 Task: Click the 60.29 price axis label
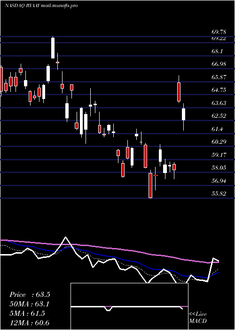pyautogui.click(x=219, y=142)
